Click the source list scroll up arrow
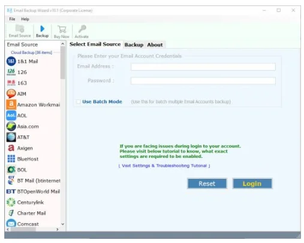The width and height of the screenshot is (304, 243). point(63,44)
